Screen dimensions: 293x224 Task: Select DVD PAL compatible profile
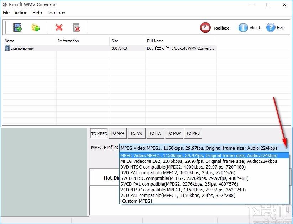point(204,173)
